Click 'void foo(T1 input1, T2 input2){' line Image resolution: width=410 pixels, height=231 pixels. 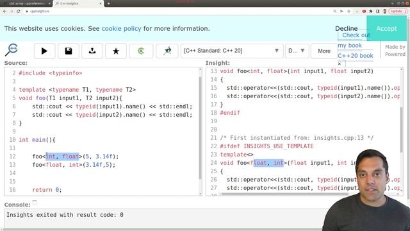click(x=70, y=98)
